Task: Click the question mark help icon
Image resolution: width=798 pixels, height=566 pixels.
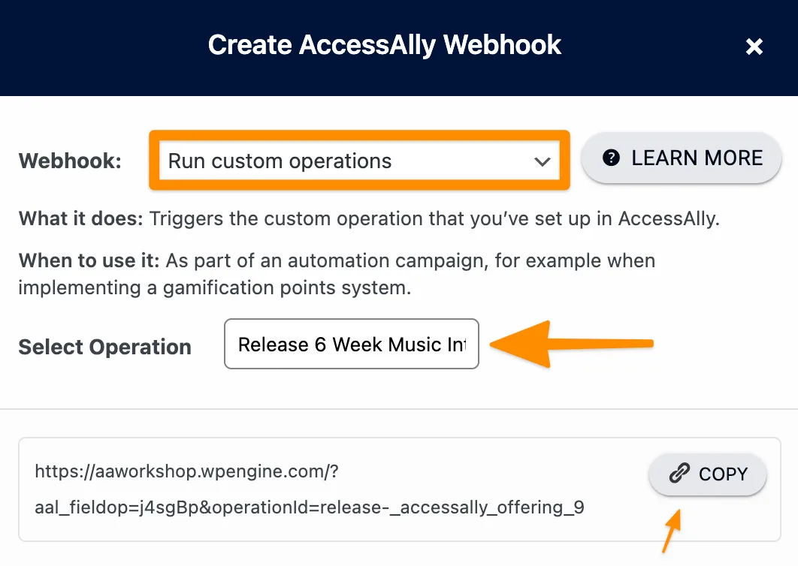Action: pos(612,158)
